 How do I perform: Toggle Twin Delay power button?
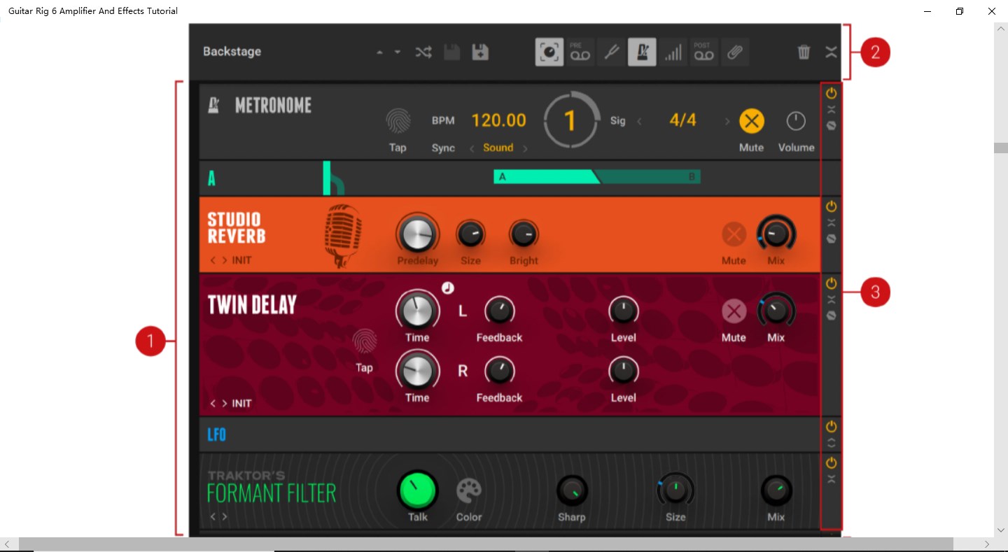pyautogui.click(x=831, y=283)
